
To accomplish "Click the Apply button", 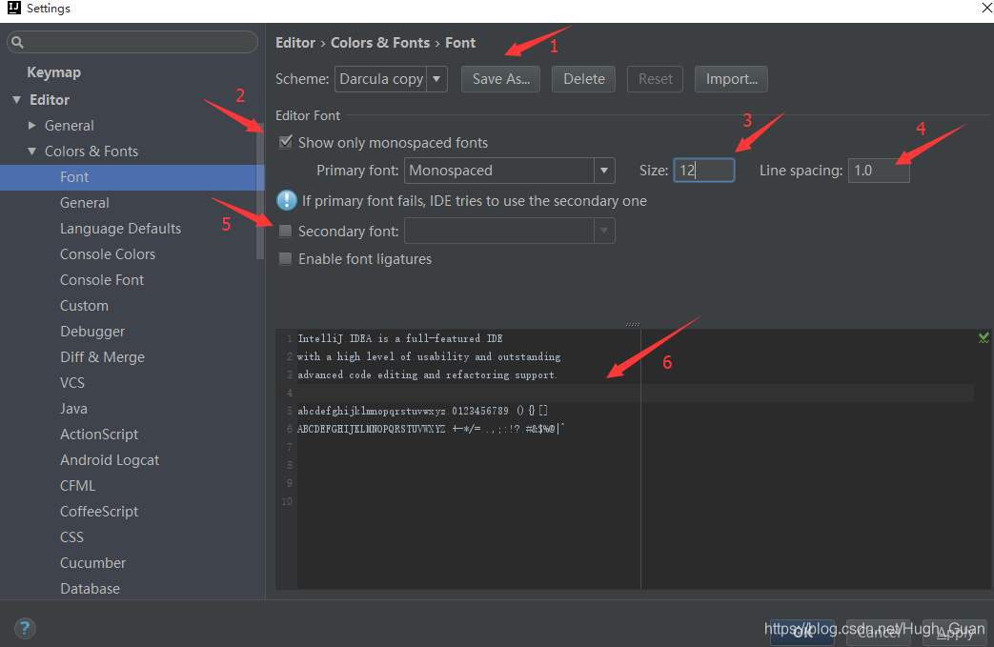I will (x=955, y=633).
